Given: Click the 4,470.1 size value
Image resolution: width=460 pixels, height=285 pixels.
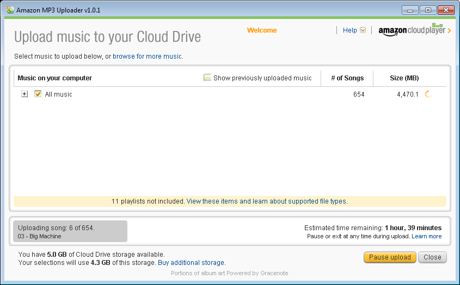Looking at the screenshot, I should (x=408, y=94).
